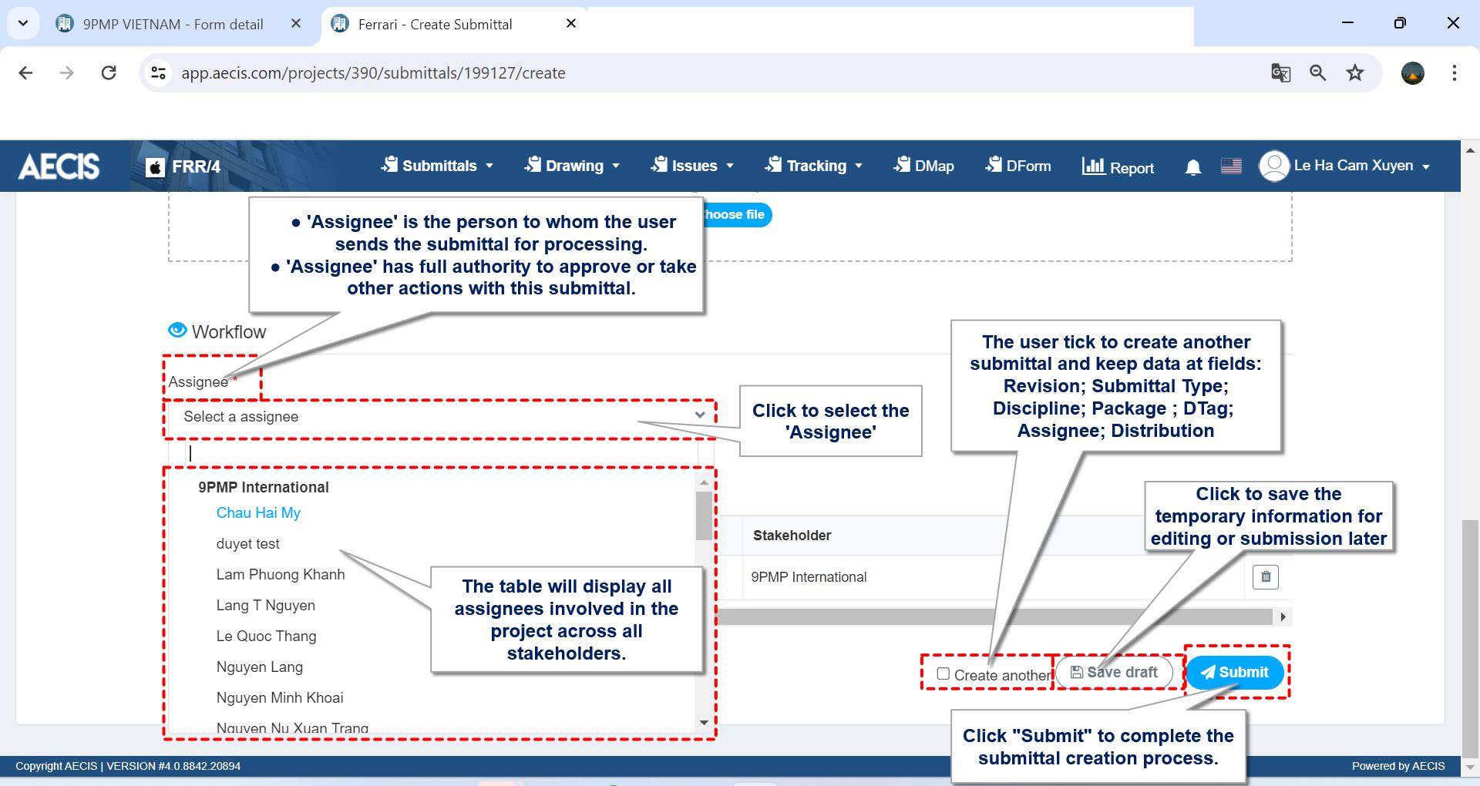
Task: Open the Chrome profile avatar
Action: click(1412, 73)
